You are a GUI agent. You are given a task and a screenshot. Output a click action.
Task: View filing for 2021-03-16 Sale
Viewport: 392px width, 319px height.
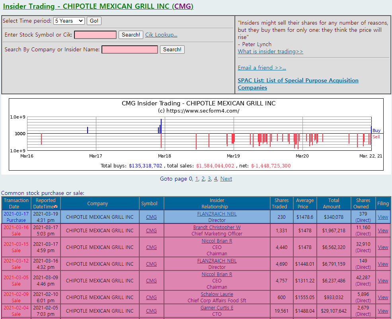point(383,231)
